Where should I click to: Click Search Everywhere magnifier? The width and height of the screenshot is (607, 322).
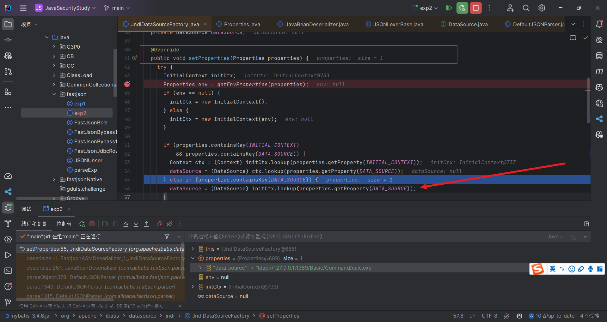click(526, 8)
